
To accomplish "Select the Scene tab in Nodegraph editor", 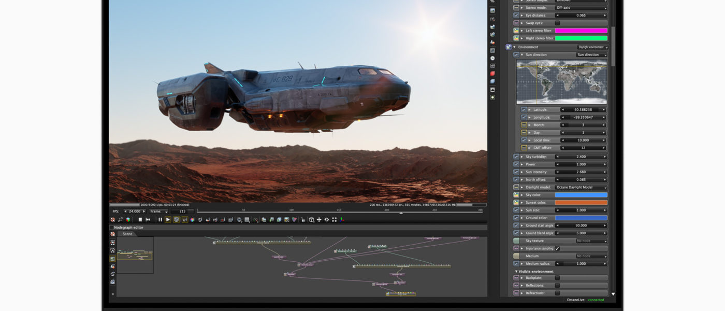I will coord(127,234).
